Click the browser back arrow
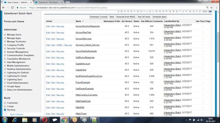Screen dimensions: 220x123 tap(3, 8)
